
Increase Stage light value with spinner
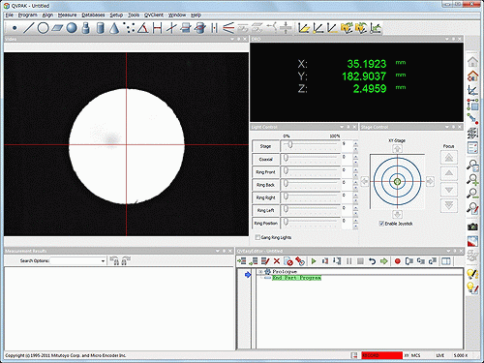[x=355, y=143]
